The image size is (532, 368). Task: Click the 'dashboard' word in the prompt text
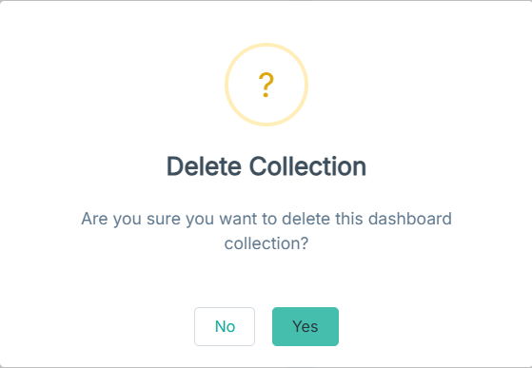(x=410, y=219)
